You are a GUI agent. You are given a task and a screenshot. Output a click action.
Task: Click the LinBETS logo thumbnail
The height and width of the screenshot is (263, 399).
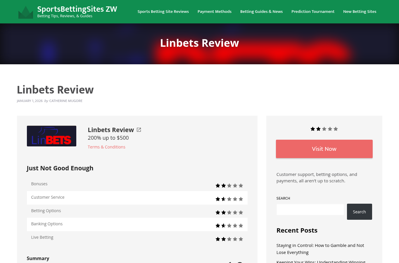[51, 136]
